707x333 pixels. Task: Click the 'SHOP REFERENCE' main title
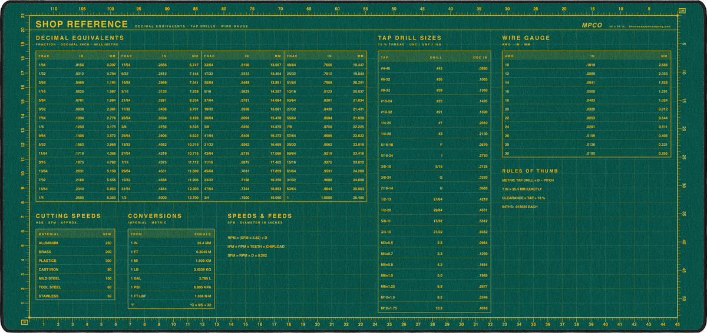82,24
